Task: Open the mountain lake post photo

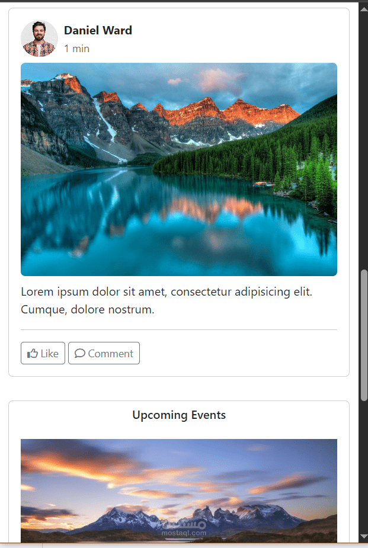Action: pos(179,169)
